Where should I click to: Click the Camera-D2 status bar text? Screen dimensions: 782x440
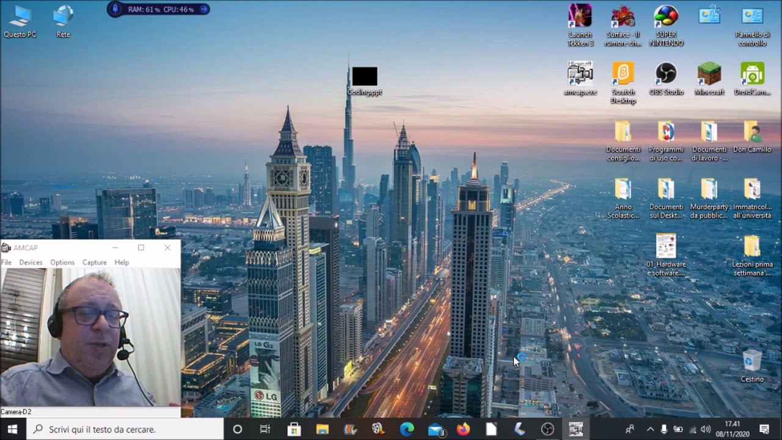click(16, 412)
